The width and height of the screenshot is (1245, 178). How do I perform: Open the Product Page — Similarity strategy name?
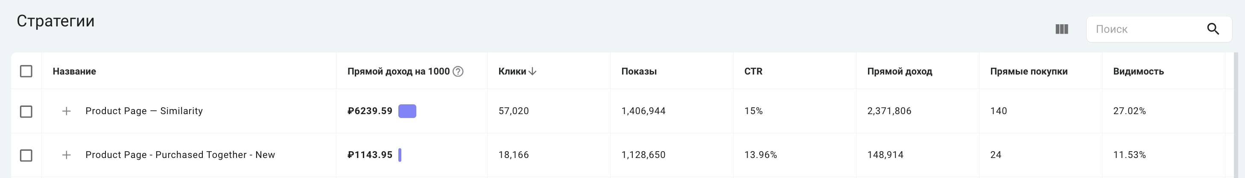(144, 111)
